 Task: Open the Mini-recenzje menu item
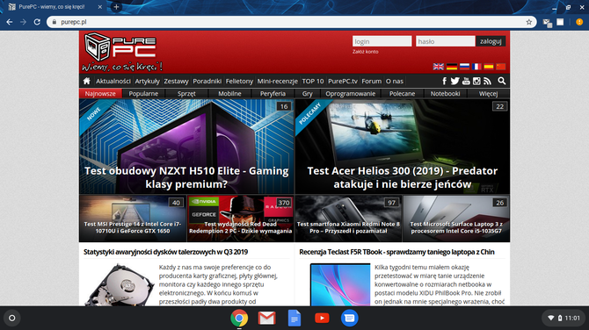(x=277, y=81)
